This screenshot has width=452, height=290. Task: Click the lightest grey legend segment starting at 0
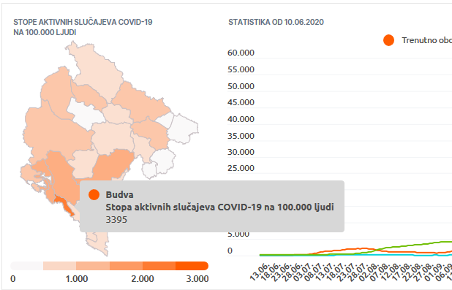[x=26, y=266]
